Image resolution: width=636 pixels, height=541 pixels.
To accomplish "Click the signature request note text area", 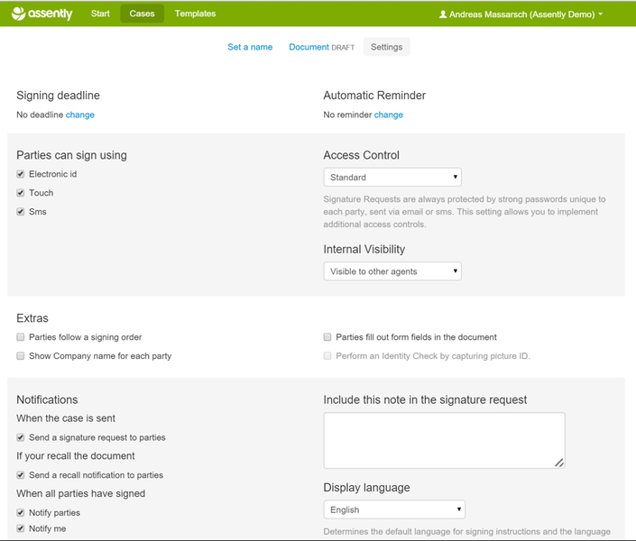I will [444, 440].
